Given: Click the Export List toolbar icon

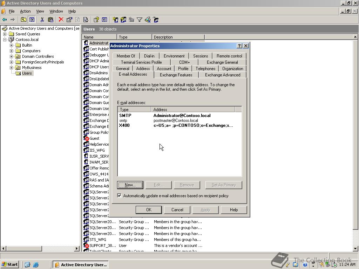Looking at the screenshot, I should click(x=86, y=20).
